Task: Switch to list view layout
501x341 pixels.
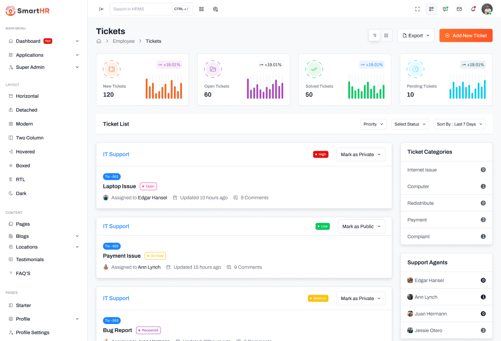Action: [374, 35]
